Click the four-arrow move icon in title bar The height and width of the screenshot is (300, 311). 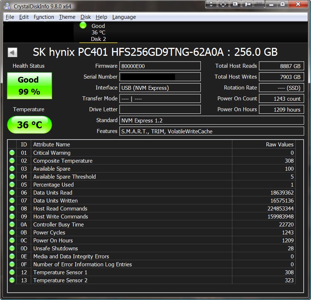223,4
